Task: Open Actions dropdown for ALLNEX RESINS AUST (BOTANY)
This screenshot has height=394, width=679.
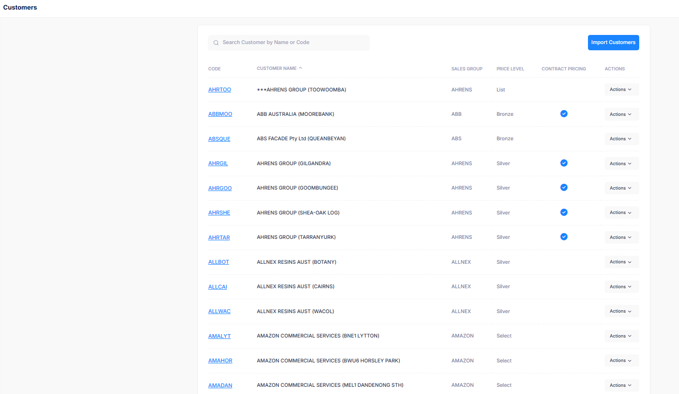Action: [x=621, y=262]
